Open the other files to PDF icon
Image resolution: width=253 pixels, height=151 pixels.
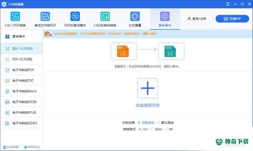pos(45,16)
